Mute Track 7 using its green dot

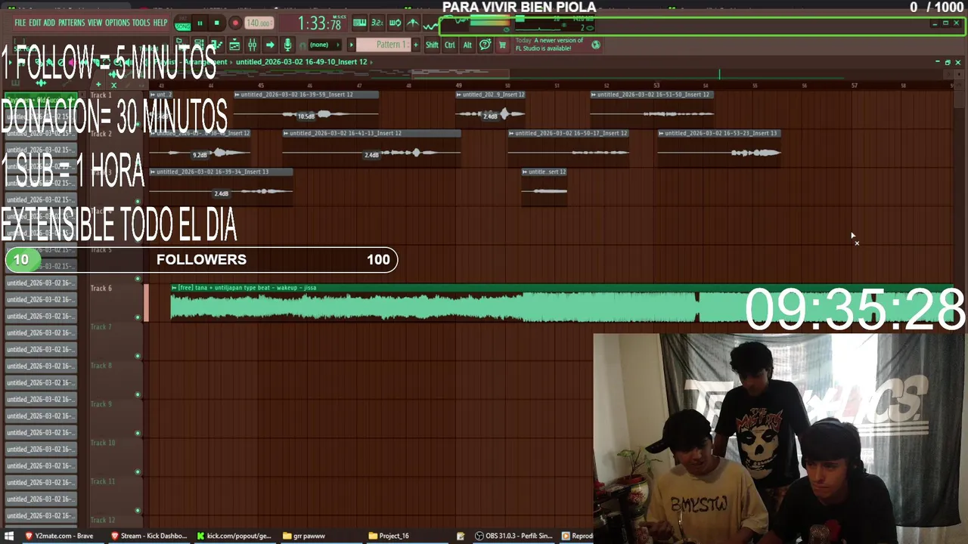tap(138, 356)
